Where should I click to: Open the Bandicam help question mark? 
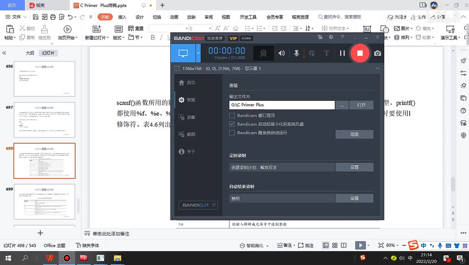342,37
